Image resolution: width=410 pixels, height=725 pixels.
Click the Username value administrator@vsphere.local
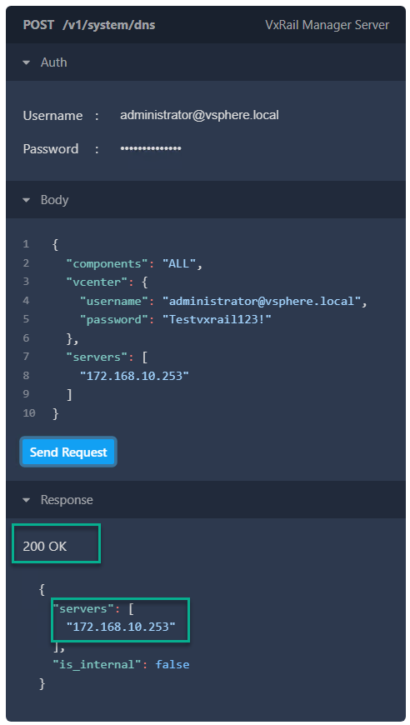[199, 115]
